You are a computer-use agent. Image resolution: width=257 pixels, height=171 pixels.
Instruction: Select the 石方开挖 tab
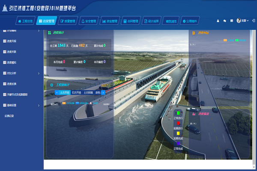click(77, 92)
